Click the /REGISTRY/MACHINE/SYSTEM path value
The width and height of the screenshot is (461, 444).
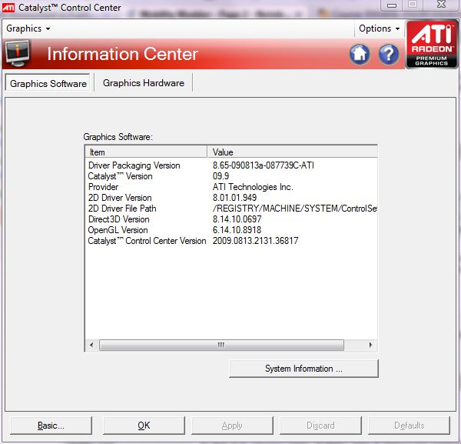(294, 209)
